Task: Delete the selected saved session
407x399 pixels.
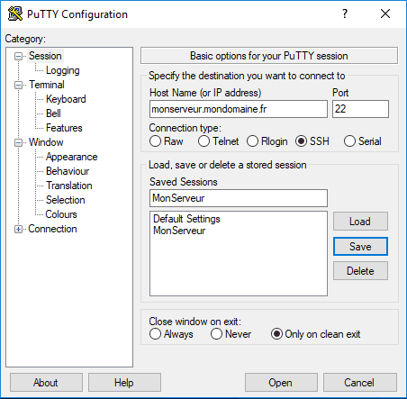Action: 360,271
